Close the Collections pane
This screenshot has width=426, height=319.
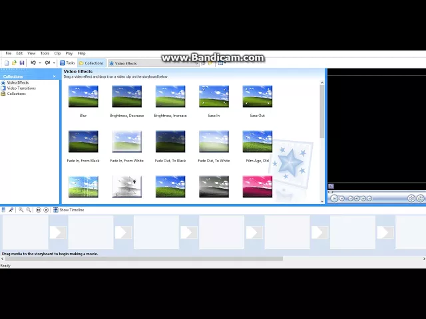click(x=55, y=76)
